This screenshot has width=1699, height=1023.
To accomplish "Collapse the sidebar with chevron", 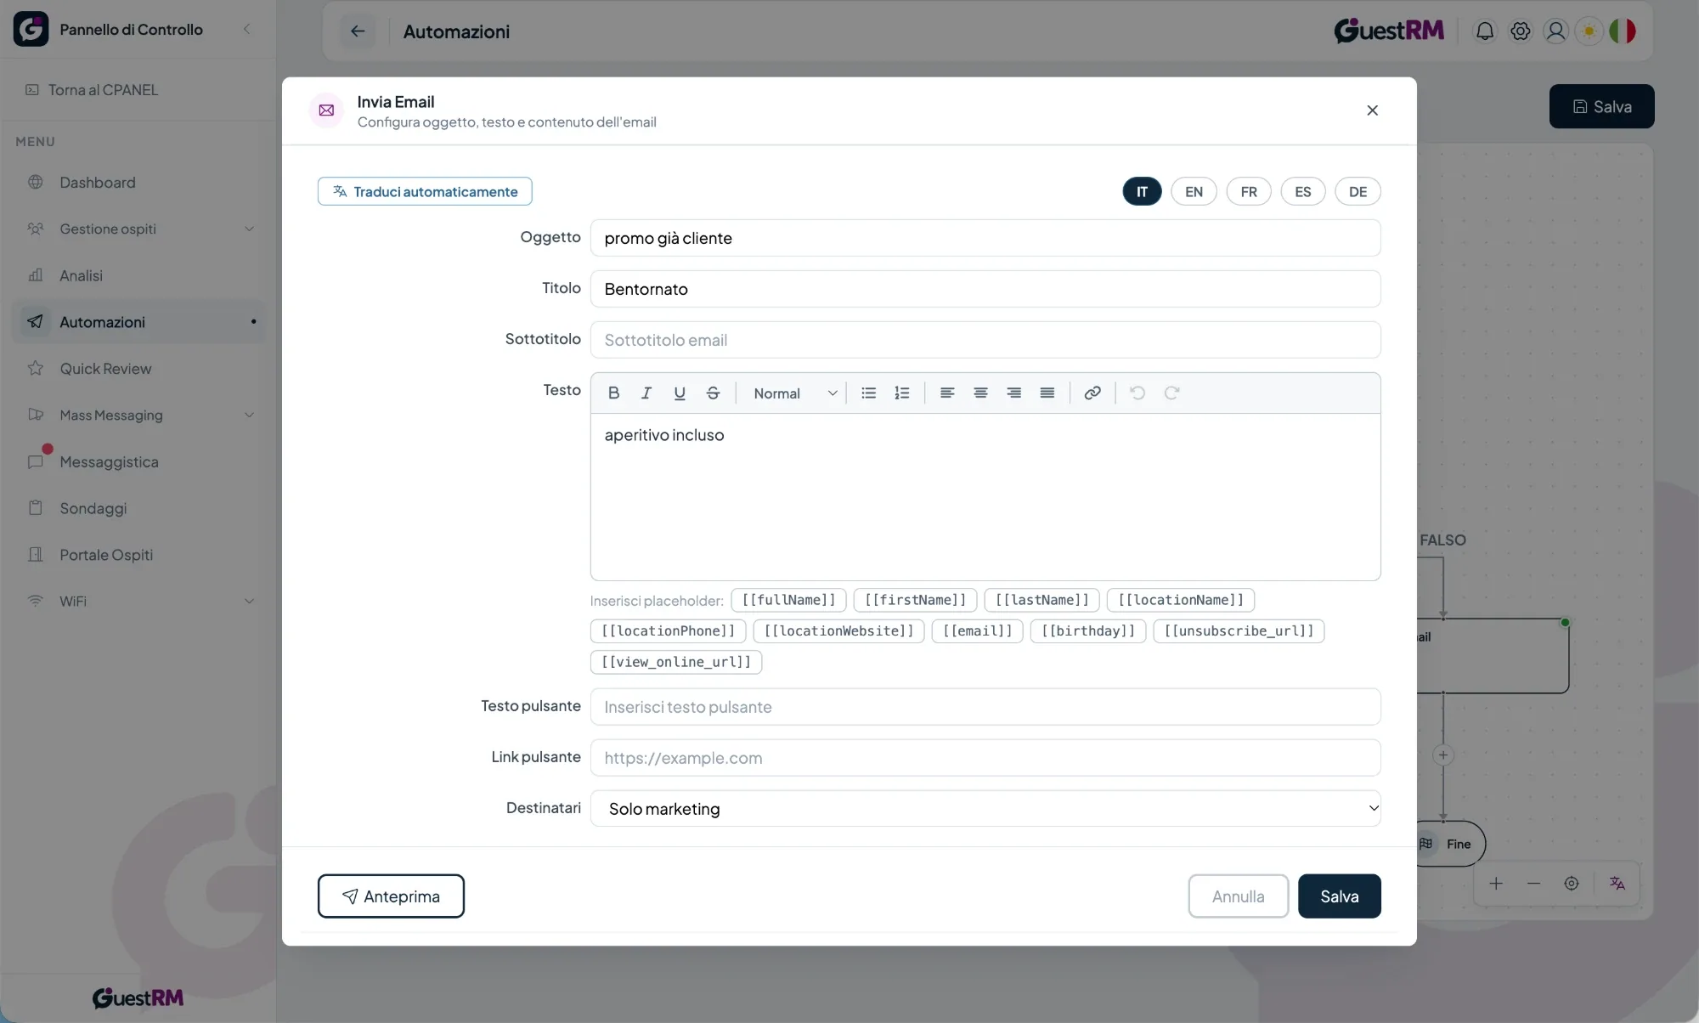I will [x=246, y=29].
